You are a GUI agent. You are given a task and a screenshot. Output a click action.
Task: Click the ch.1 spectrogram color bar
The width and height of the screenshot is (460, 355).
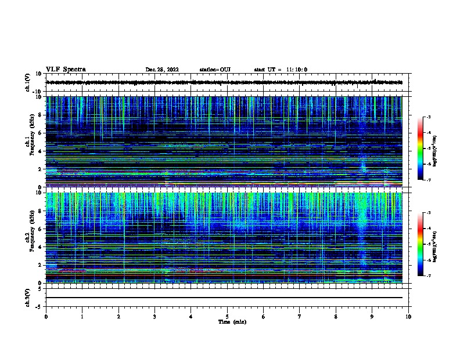(x=421, y=148)
